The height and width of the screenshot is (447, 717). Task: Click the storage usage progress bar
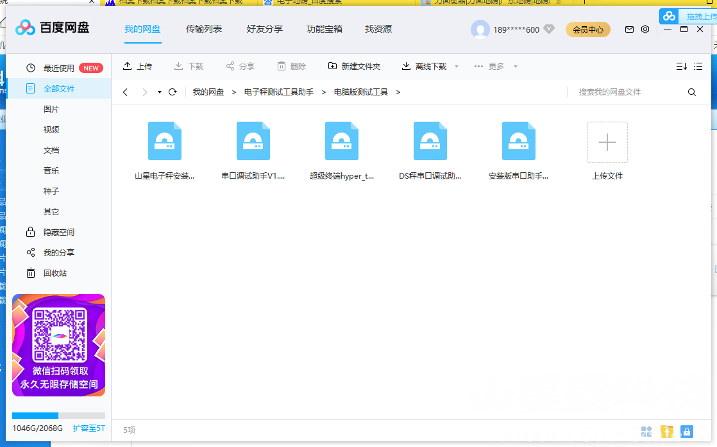(58, 416)
